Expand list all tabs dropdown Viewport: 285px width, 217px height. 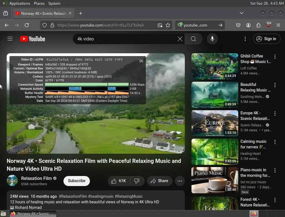click(x=241, y=13)
